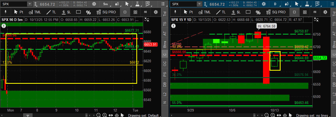Select $L price level tool on right chart
Viewport: 336px width, 117px height.
[235, 12]
